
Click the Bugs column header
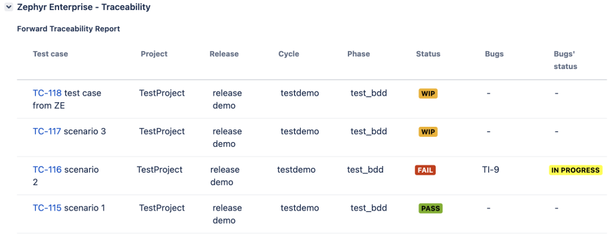pos(494,54)
